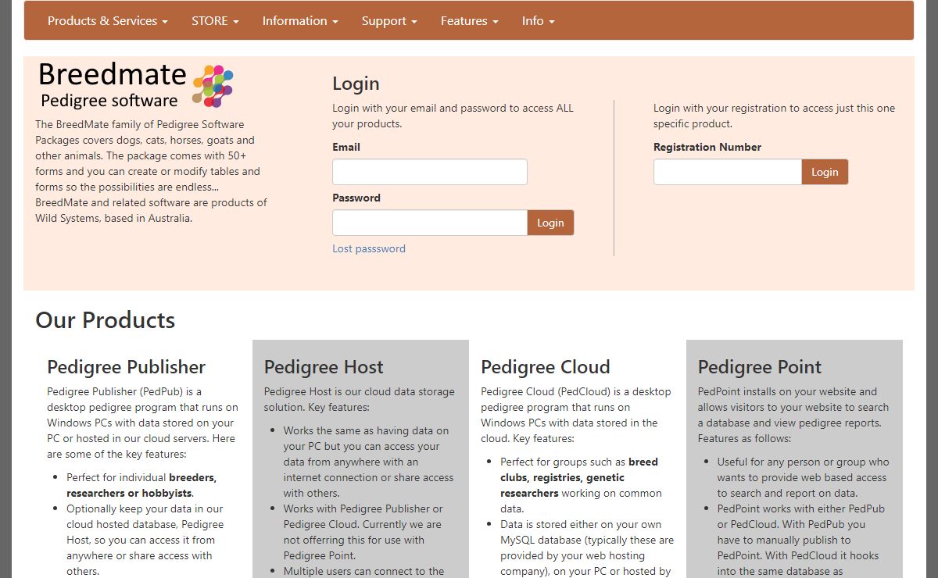Click bold text 'breeders, researchers or hobbyists'

pos(141,485)
